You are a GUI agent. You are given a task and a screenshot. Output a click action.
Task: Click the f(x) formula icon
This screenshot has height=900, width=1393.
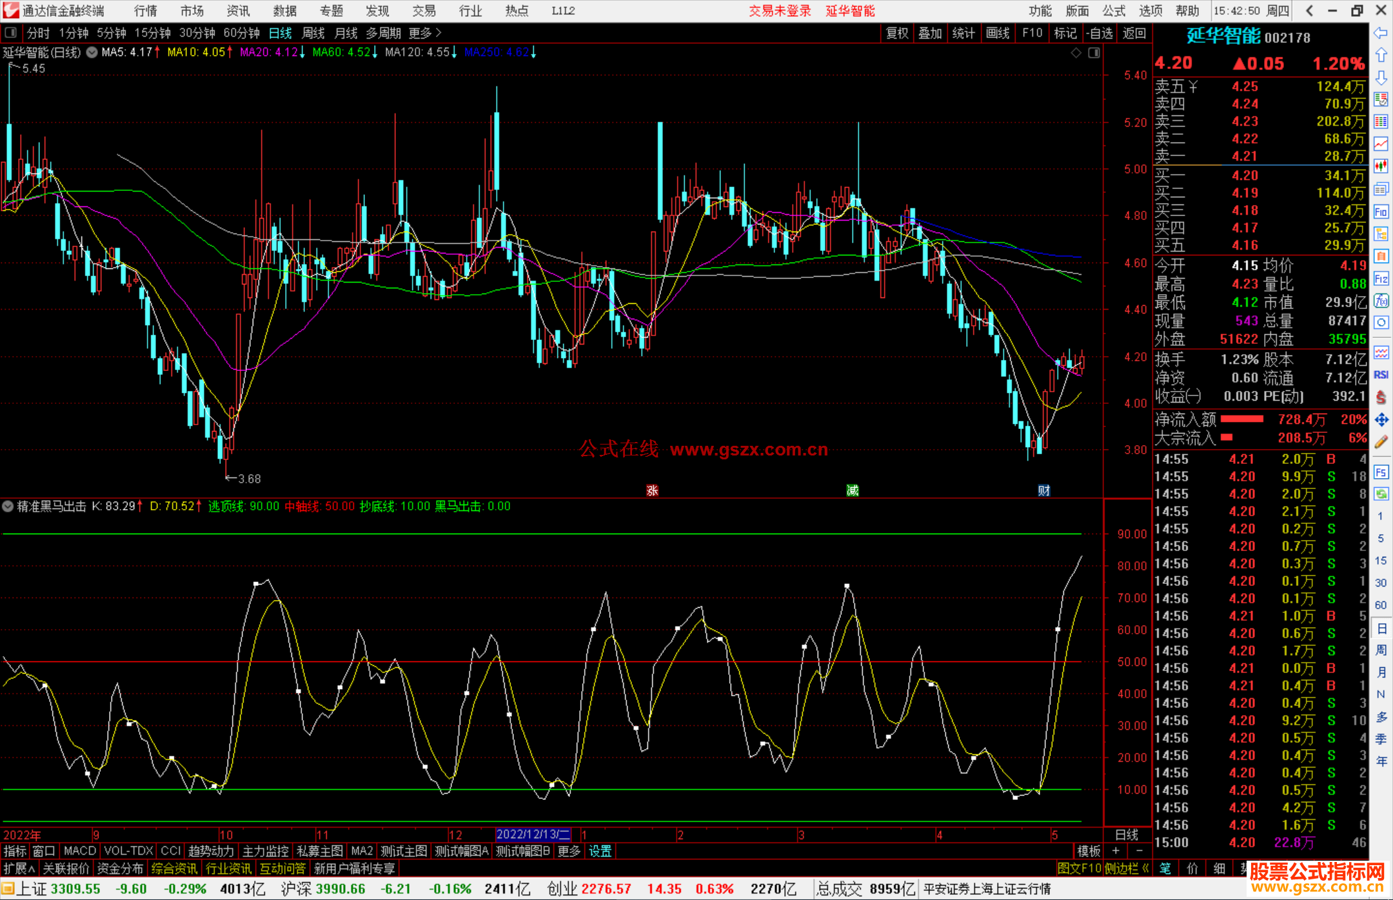pos(1381,301)
